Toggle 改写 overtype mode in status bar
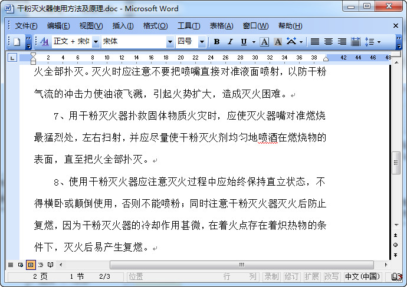This screenshot has height=287, width=407. 331,276
